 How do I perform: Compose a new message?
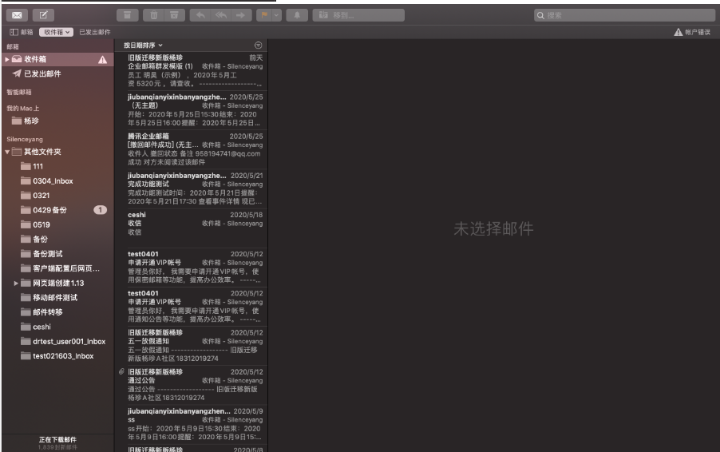pos(43,15)
